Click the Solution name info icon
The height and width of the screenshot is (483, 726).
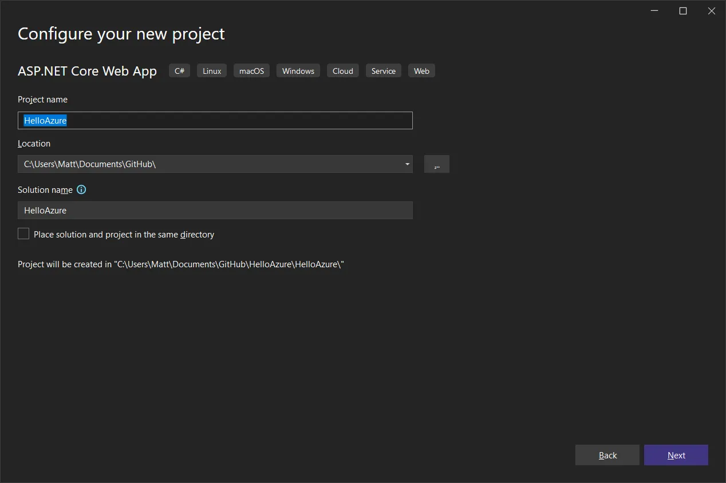coord(81,189)
